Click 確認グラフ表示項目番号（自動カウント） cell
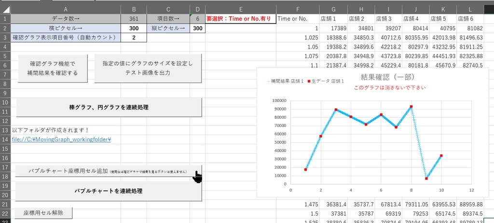 (x=66, y=37)
